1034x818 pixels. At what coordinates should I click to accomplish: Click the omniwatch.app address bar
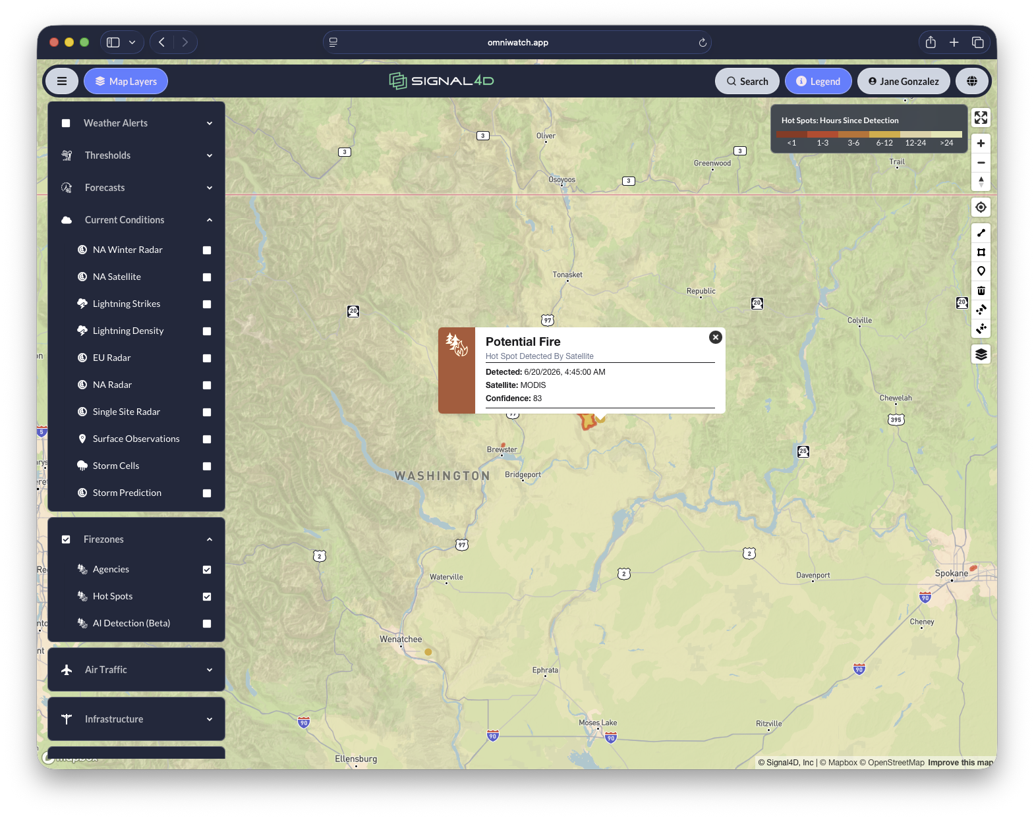point(517,42)
